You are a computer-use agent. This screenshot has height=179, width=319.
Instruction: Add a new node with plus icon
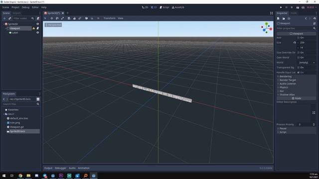4,18
